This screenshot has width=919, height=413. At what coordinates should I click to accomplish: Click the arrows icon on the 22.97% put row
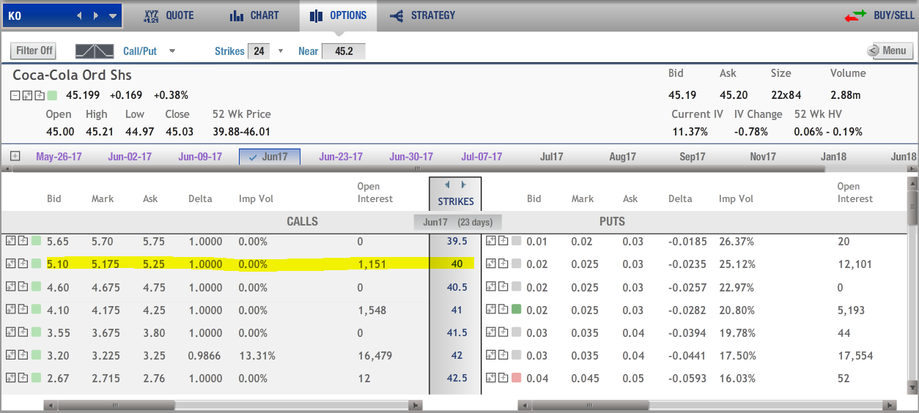(492, 287)
